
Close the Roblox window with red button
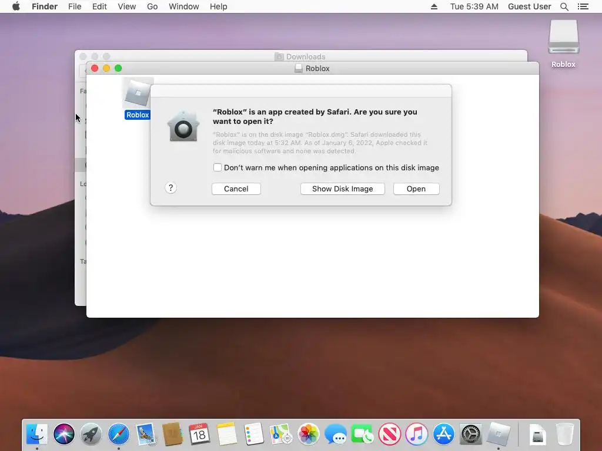point(95,68)
